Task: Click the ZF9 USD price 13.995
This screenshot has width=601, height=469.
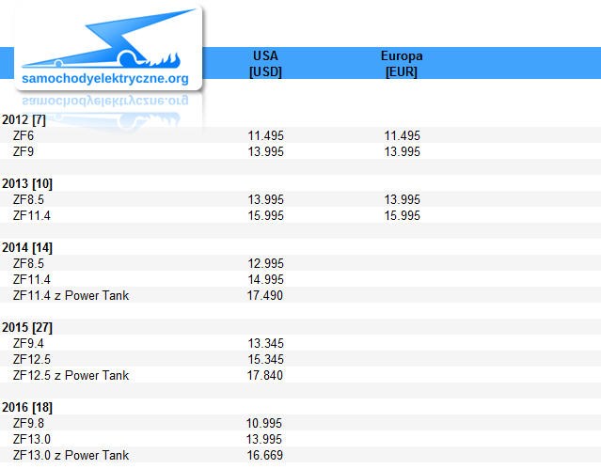Action: point(265,151)
